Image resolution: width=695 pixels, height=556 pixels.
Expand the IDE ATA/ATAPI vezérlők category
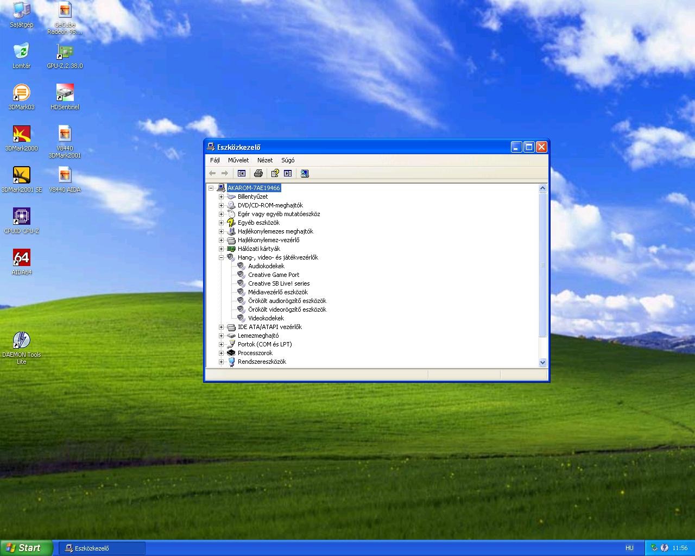point(221,327)
